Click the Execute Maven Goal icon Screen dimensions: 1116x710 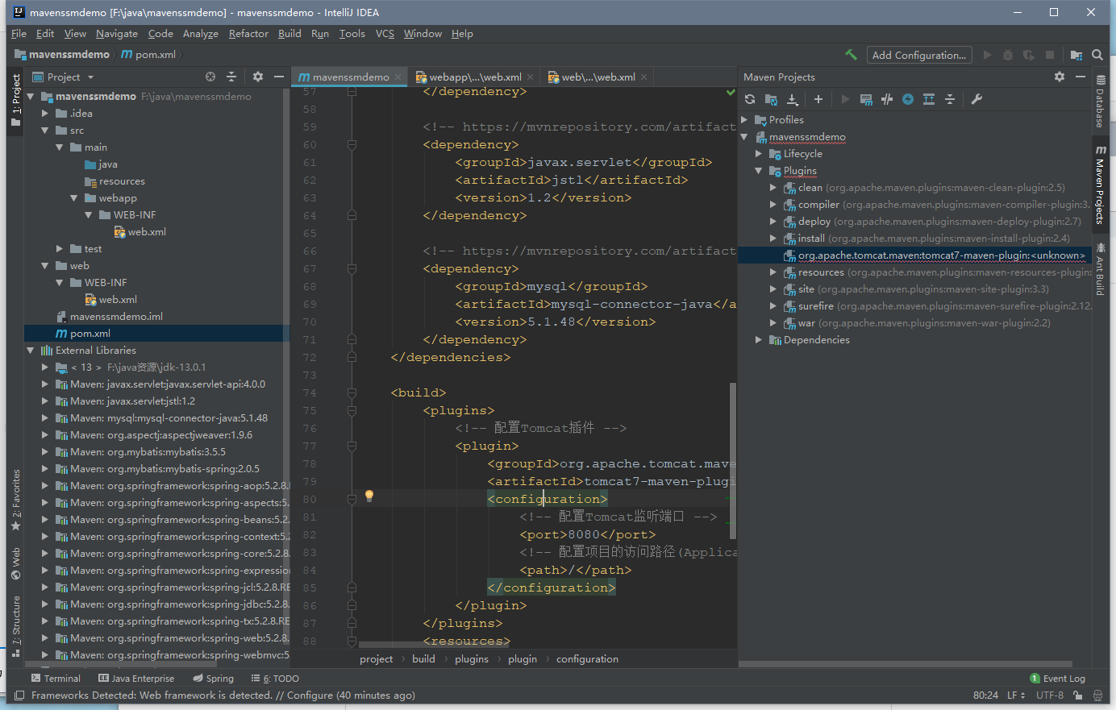coord(866,99)
